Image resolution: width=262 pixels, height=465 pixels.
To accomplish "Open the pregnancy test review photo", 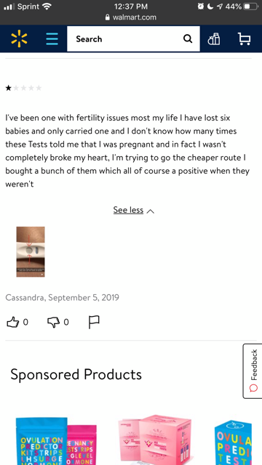I will point(31,252).
